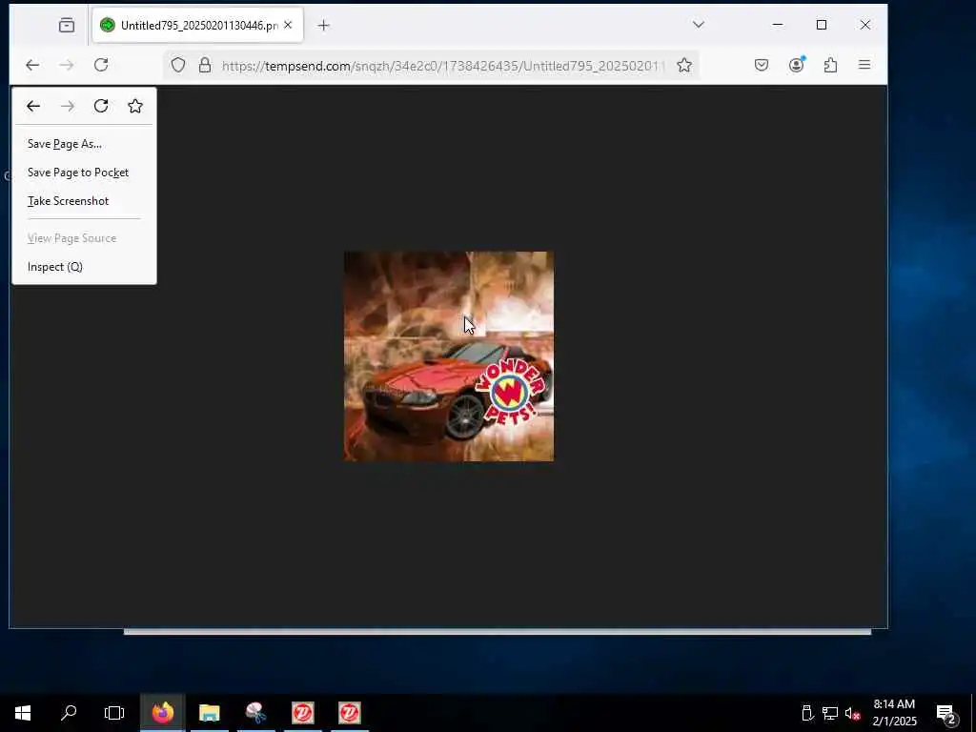Open the network tray icon
976x732 pixels.
coord(830,713)
